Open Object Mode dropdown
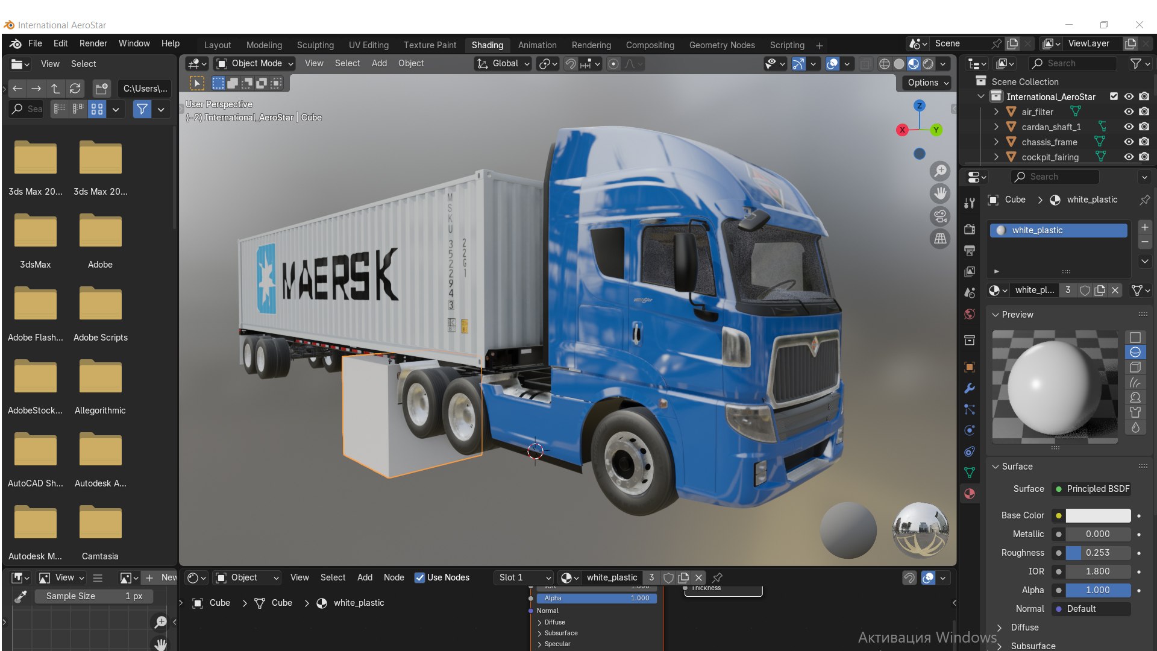The width and height of the screenshot is (1157, 651). [254, 64]
